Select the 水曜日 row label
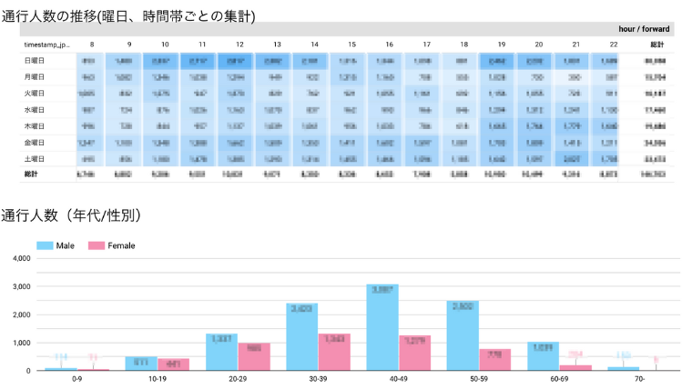Screen dimensions: 692x389 35,110
